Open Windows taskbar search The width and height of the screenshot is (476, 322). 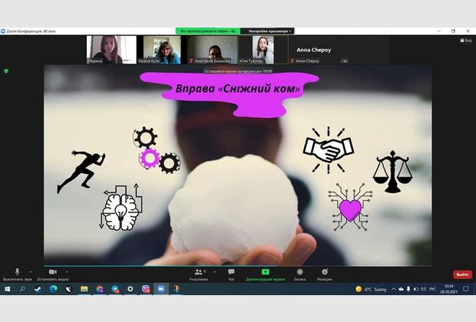[x=23, y=289]
